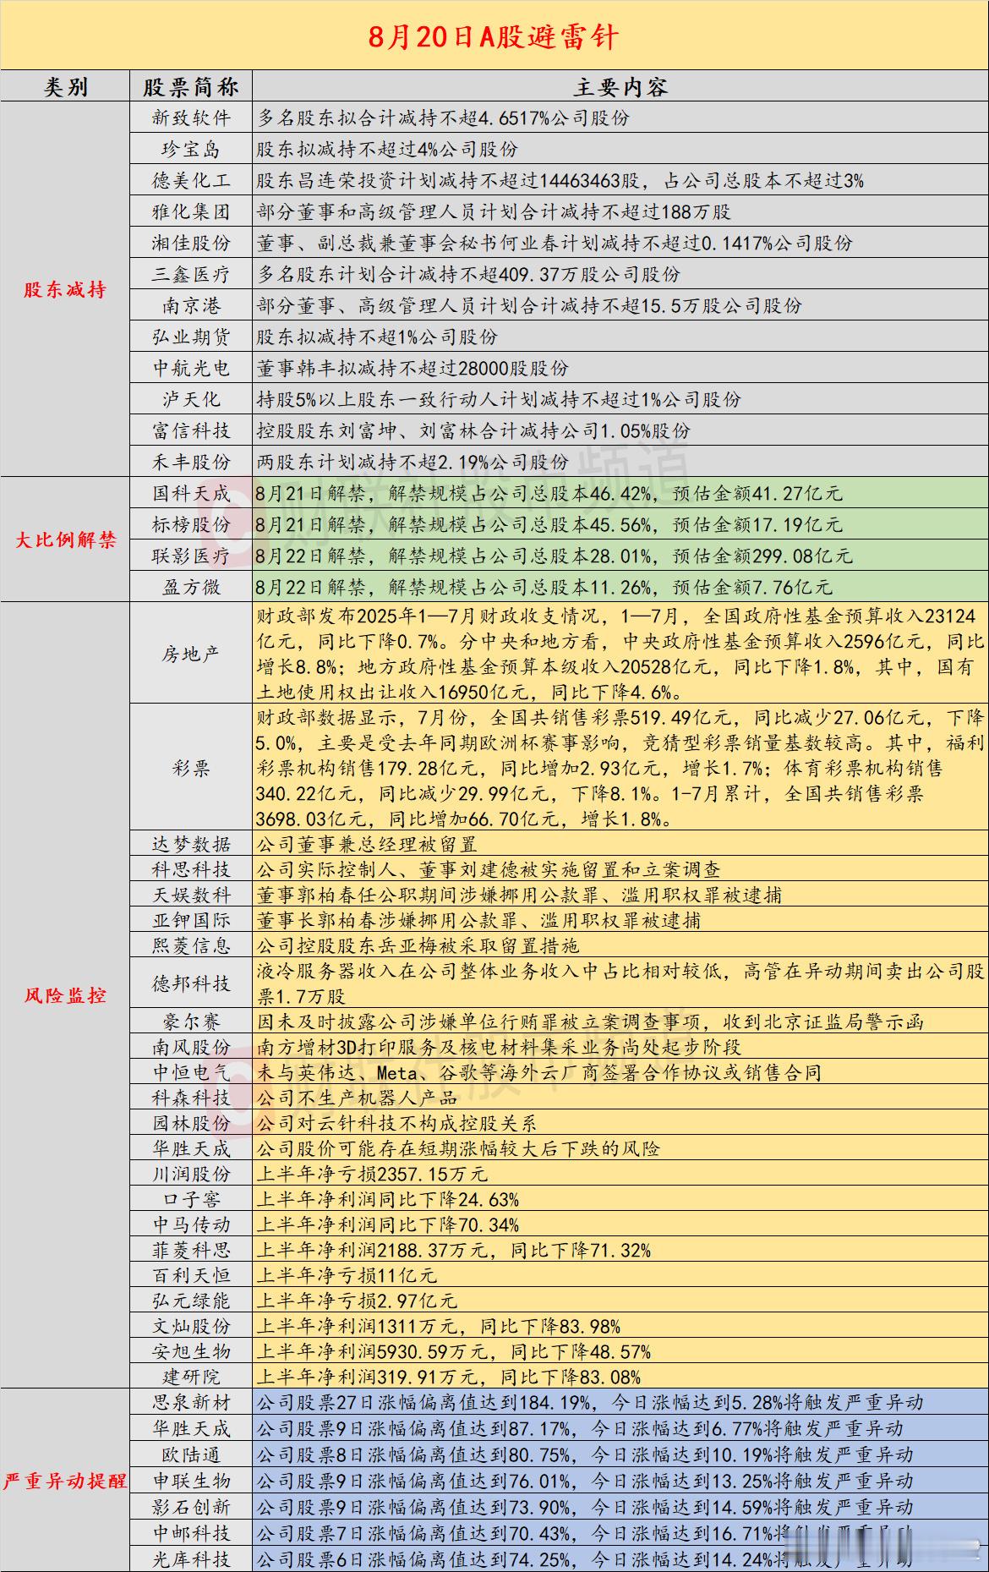Pick the '天娱数科' row name

[191, 896]
